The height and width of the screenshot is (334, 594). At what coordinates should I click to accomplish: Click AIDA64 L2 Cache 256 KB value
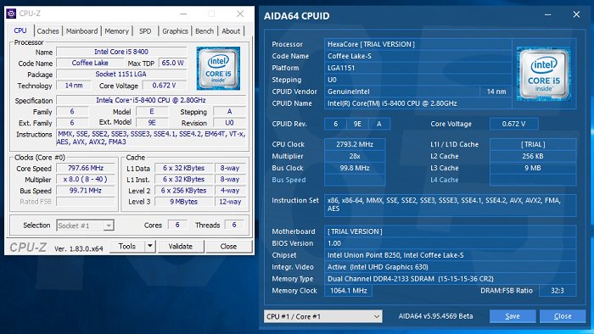pos(533,156)
